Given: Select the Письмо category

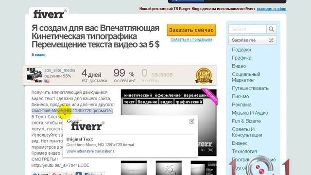Looking at the screenshot, I should click(240, 96).
